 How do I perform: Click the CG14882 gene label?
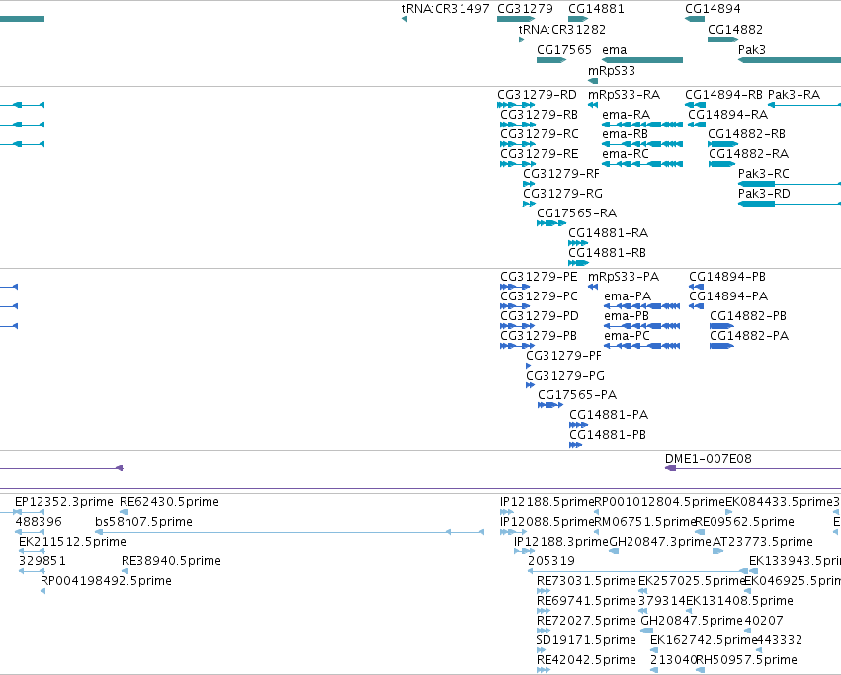click(x=735, y=29)
